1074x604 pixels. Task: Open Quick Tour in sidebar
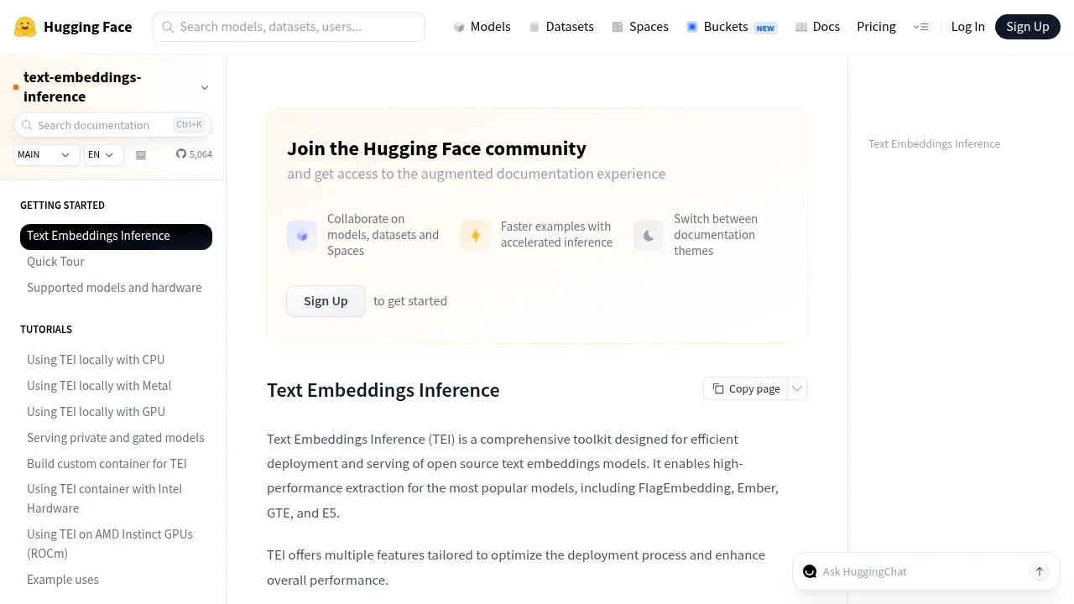[x=55, y=262]
